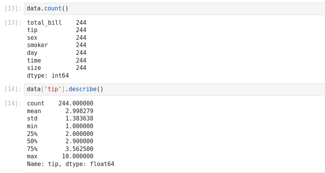Click the std value 1.383638
325x173 pixels.
tap(79, 119)
